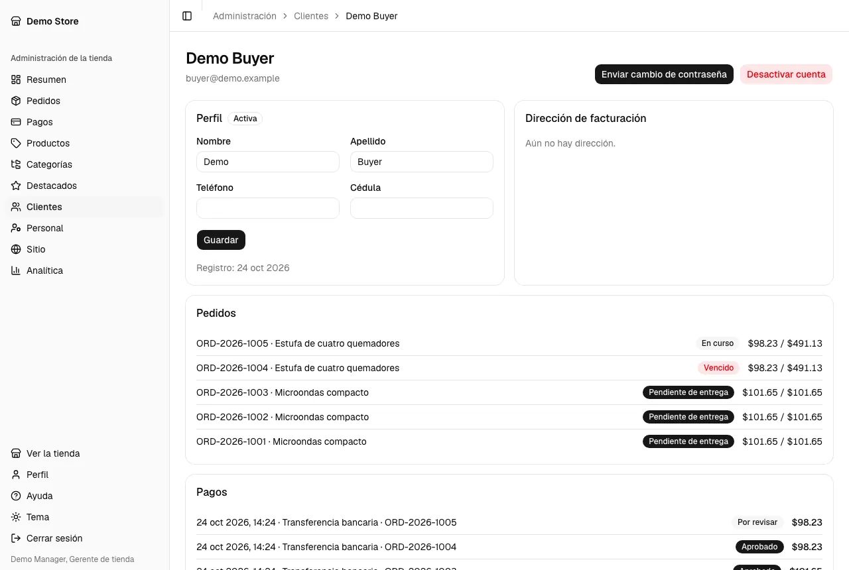Click the Cerrar sesión logout icon

[x=16, y=538]
